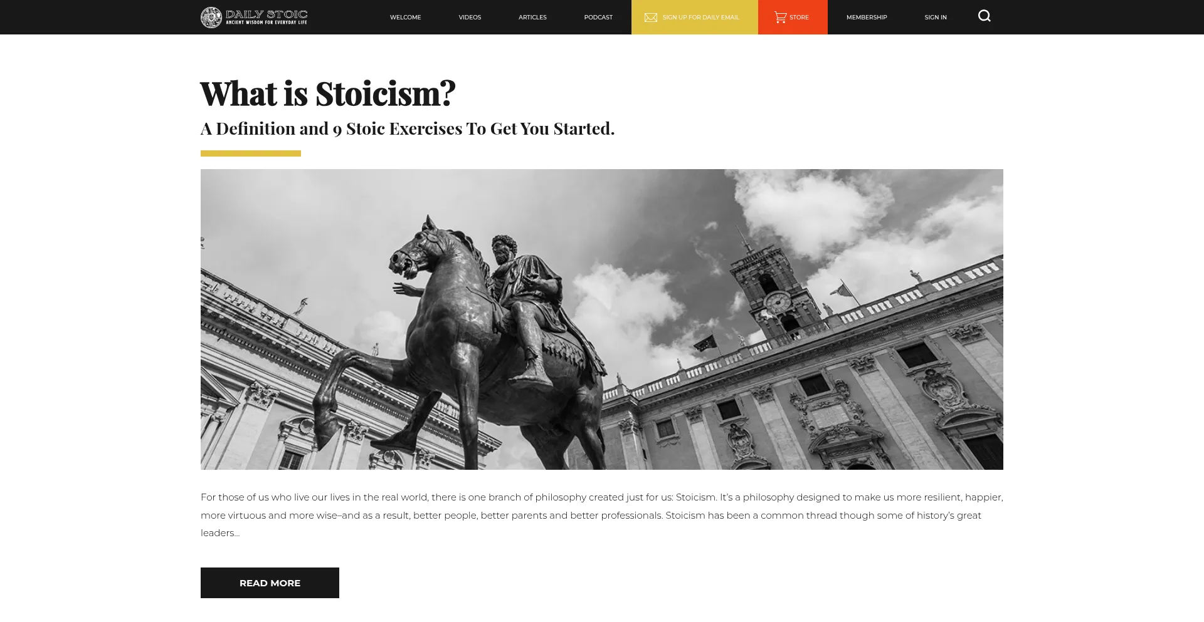1204x622 pixels.
Task: Open the search magnifier icon
Action: point(984,16)
